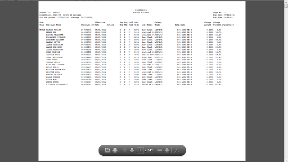This screenshot has height=162, width=288.
Task: Click the "Job Title" column header
Action: point(147,25)
